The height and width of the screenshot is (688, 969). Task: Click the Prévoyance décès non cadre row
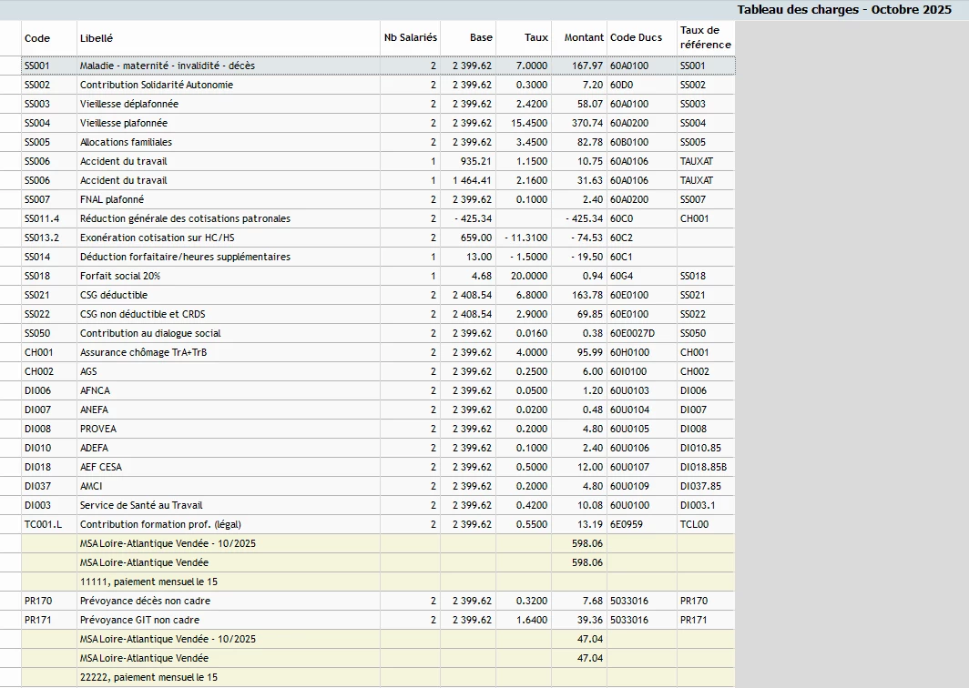146,601
